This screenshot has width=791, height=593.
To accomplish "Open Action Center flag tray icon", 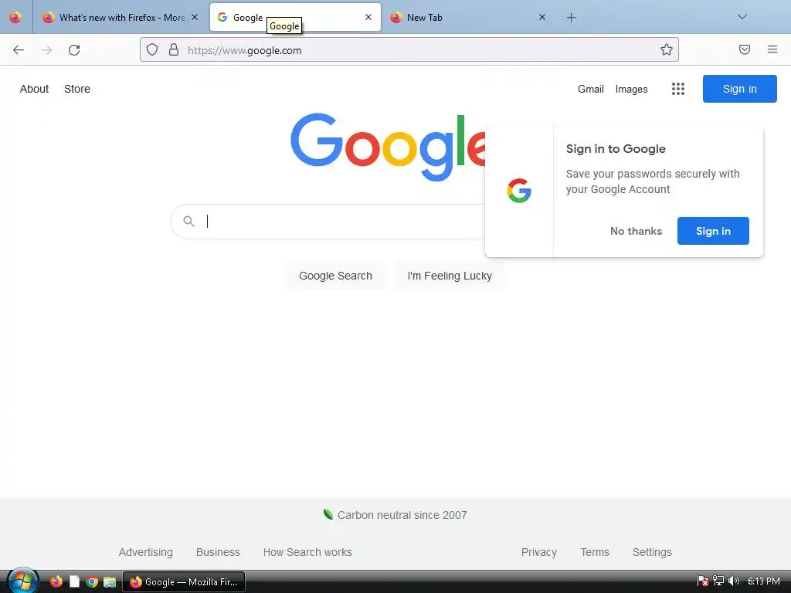I will [703, 581].
